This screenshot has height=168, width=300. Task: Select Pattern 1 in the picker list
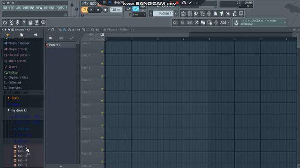click(60, 45)
